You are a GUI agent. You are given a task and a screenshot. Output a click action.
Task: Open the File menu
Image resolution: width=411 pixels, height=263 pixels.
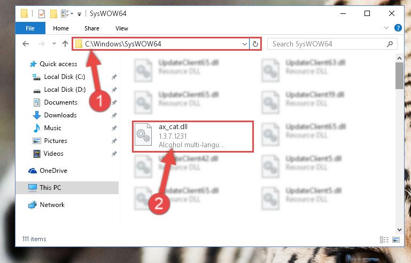coord(30,28)
